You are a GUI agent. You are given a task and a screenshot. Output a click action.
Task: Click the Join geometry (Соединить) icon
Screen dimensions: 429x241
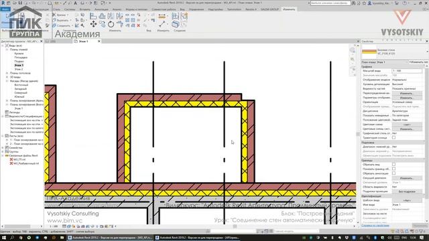(54, 25)
